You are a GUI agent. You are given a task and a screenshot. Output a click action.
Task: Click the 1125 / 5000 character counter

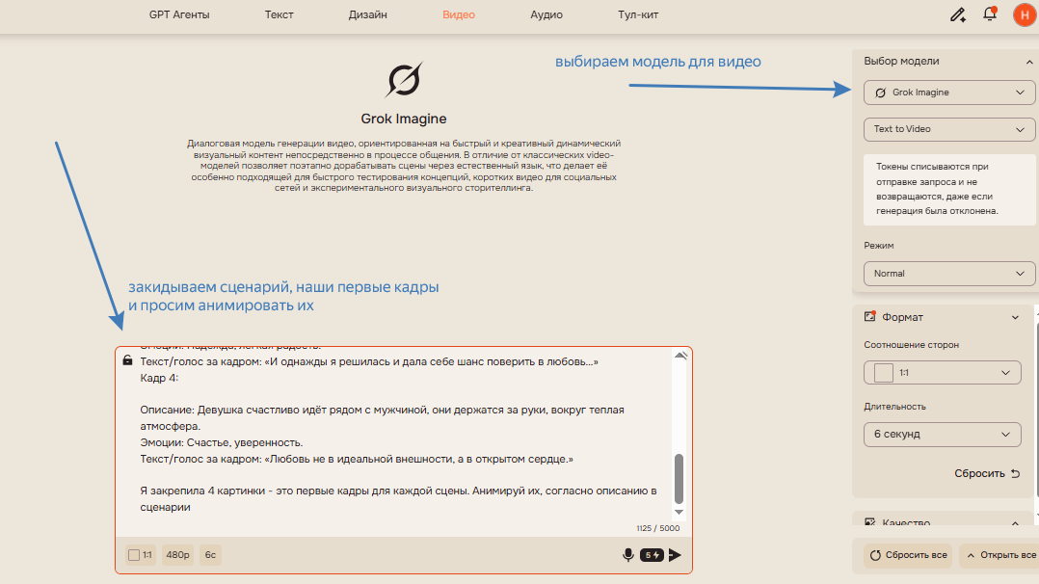[657, 528]
